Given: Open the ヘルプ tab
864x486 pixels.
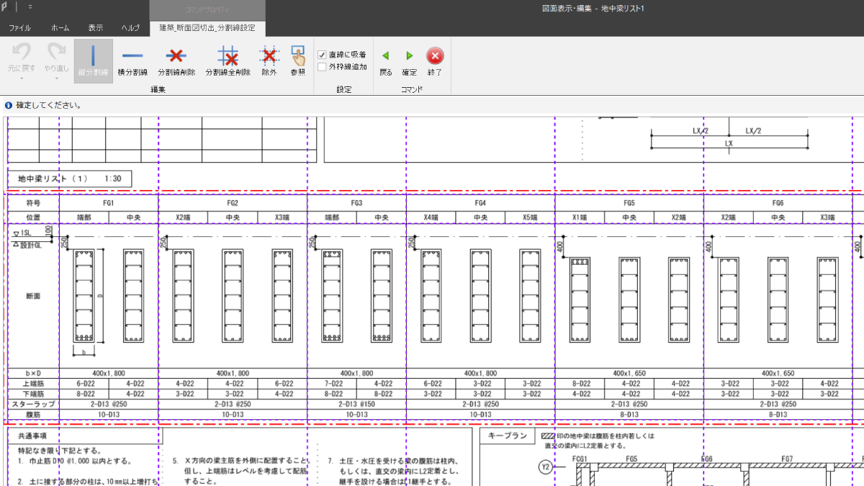Looking at the screenshot, I should (x=130, y=27).
